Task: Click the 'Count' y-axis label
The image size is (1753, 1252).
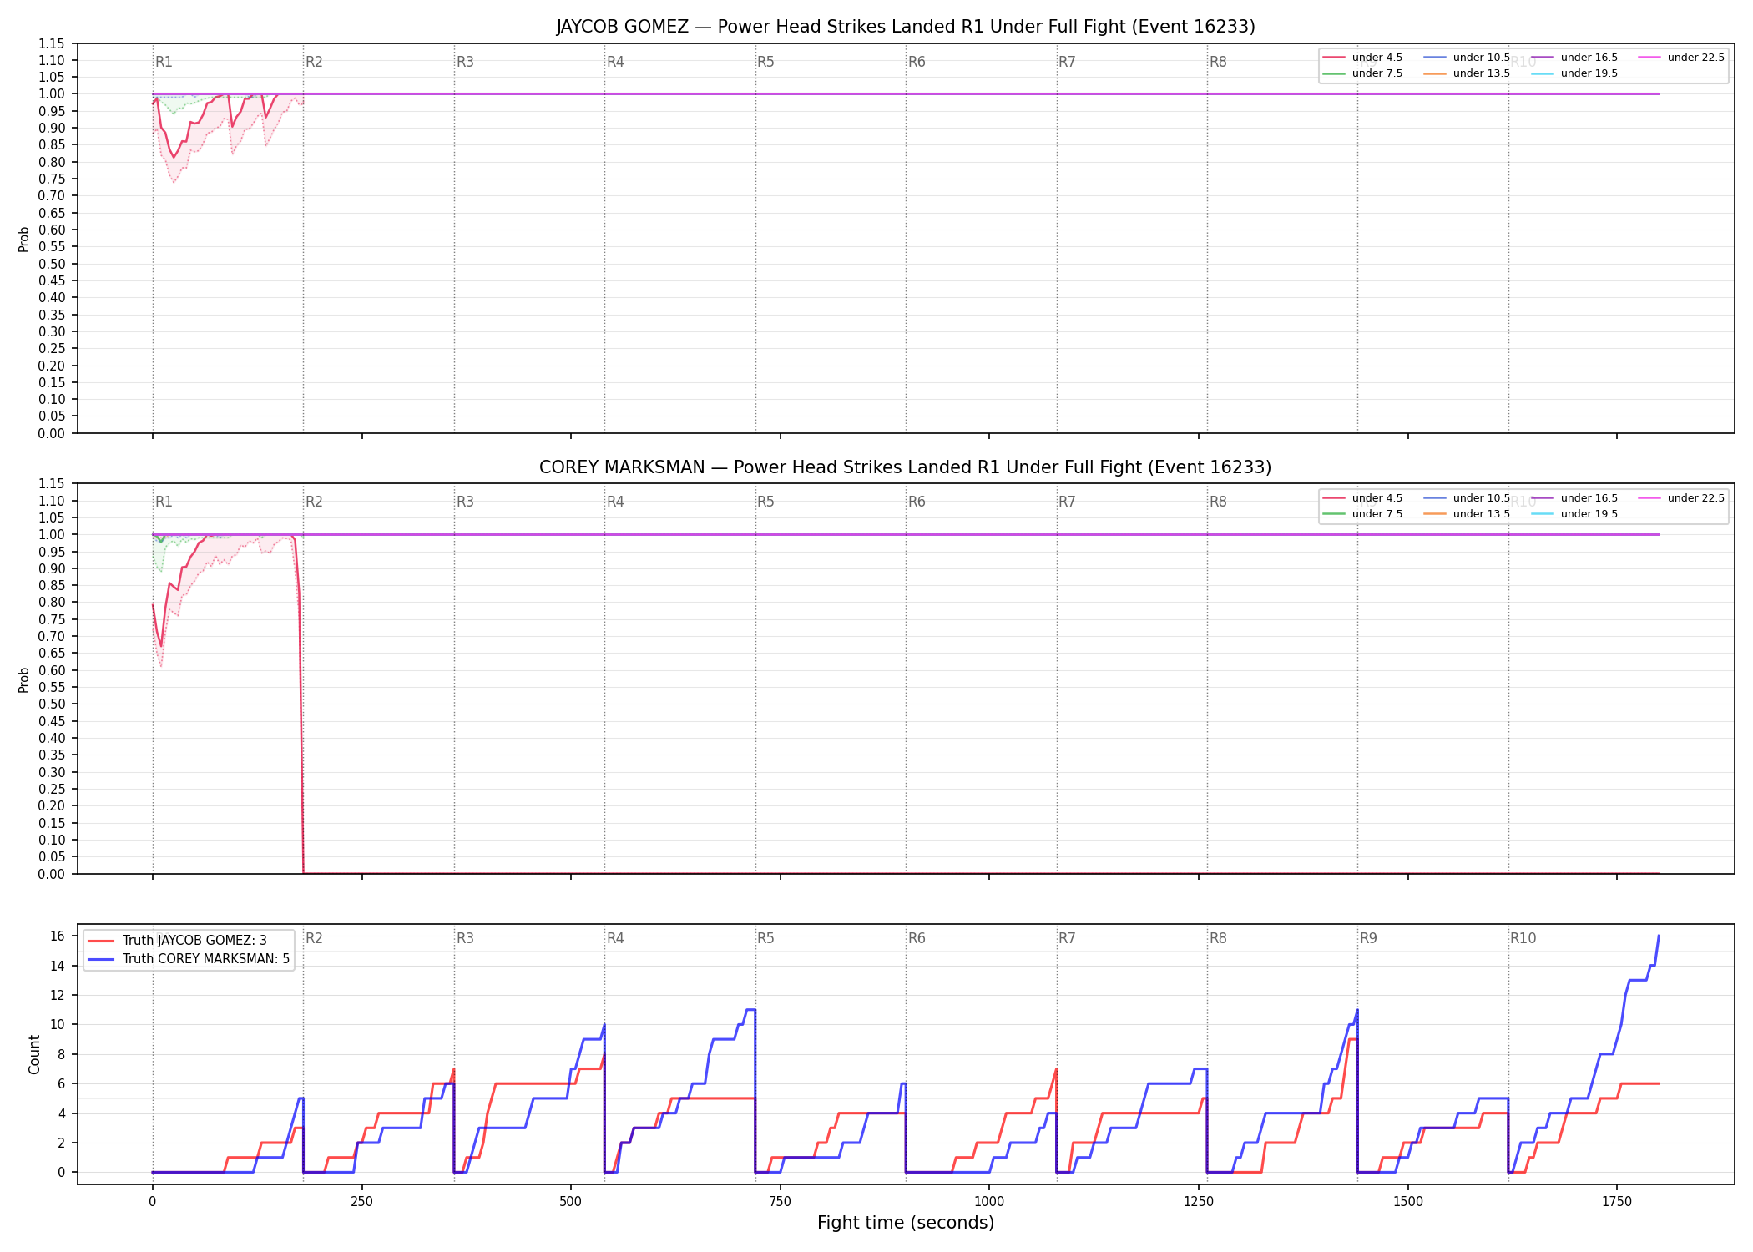Action: coord(34,1054)
